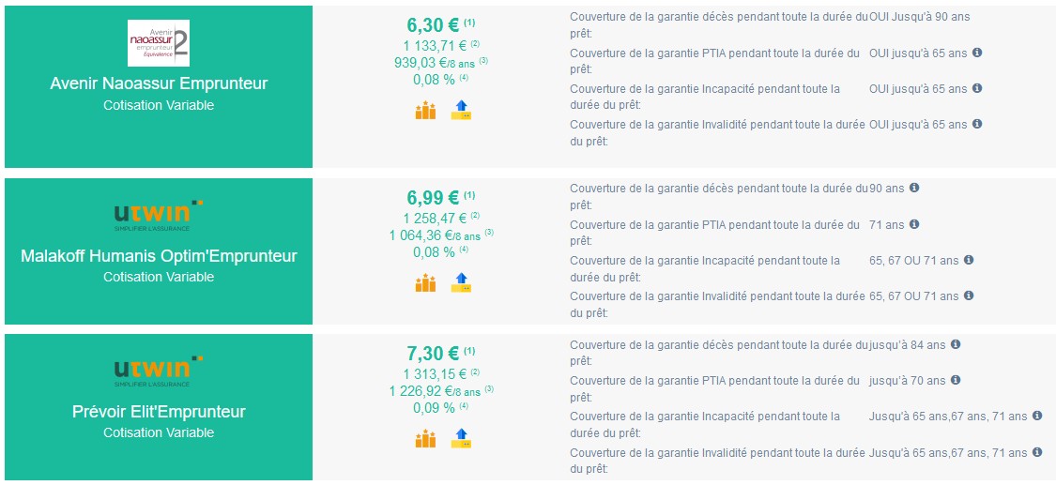Open info icon for Malakoff Incapacité 65, 67 OU 71 ans
The height and width of the screenshot is (485, 1056).
point(969,260)
